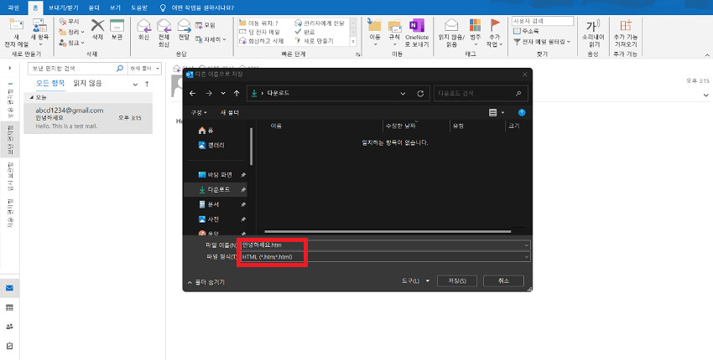Click the 전체 회신 (Reply All) icon

point(164,25)
